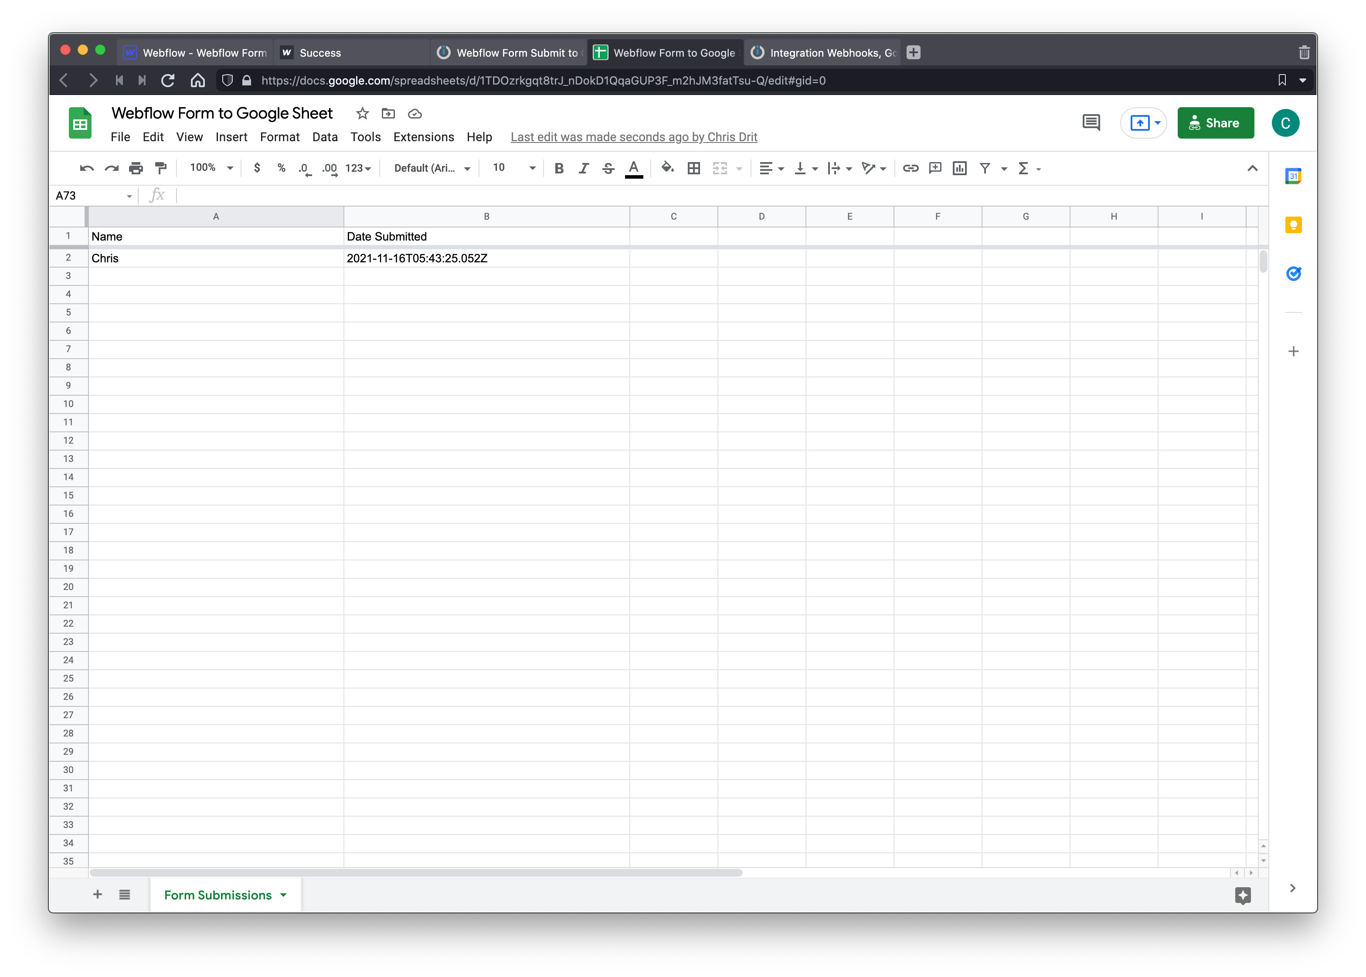Switch to the Success browser tab
Screen dimensions: 1366x977
(353, 53)
